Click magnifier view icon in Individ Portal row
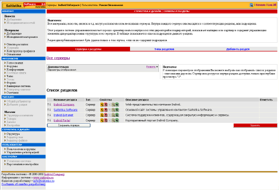 (x=113, y=120)
